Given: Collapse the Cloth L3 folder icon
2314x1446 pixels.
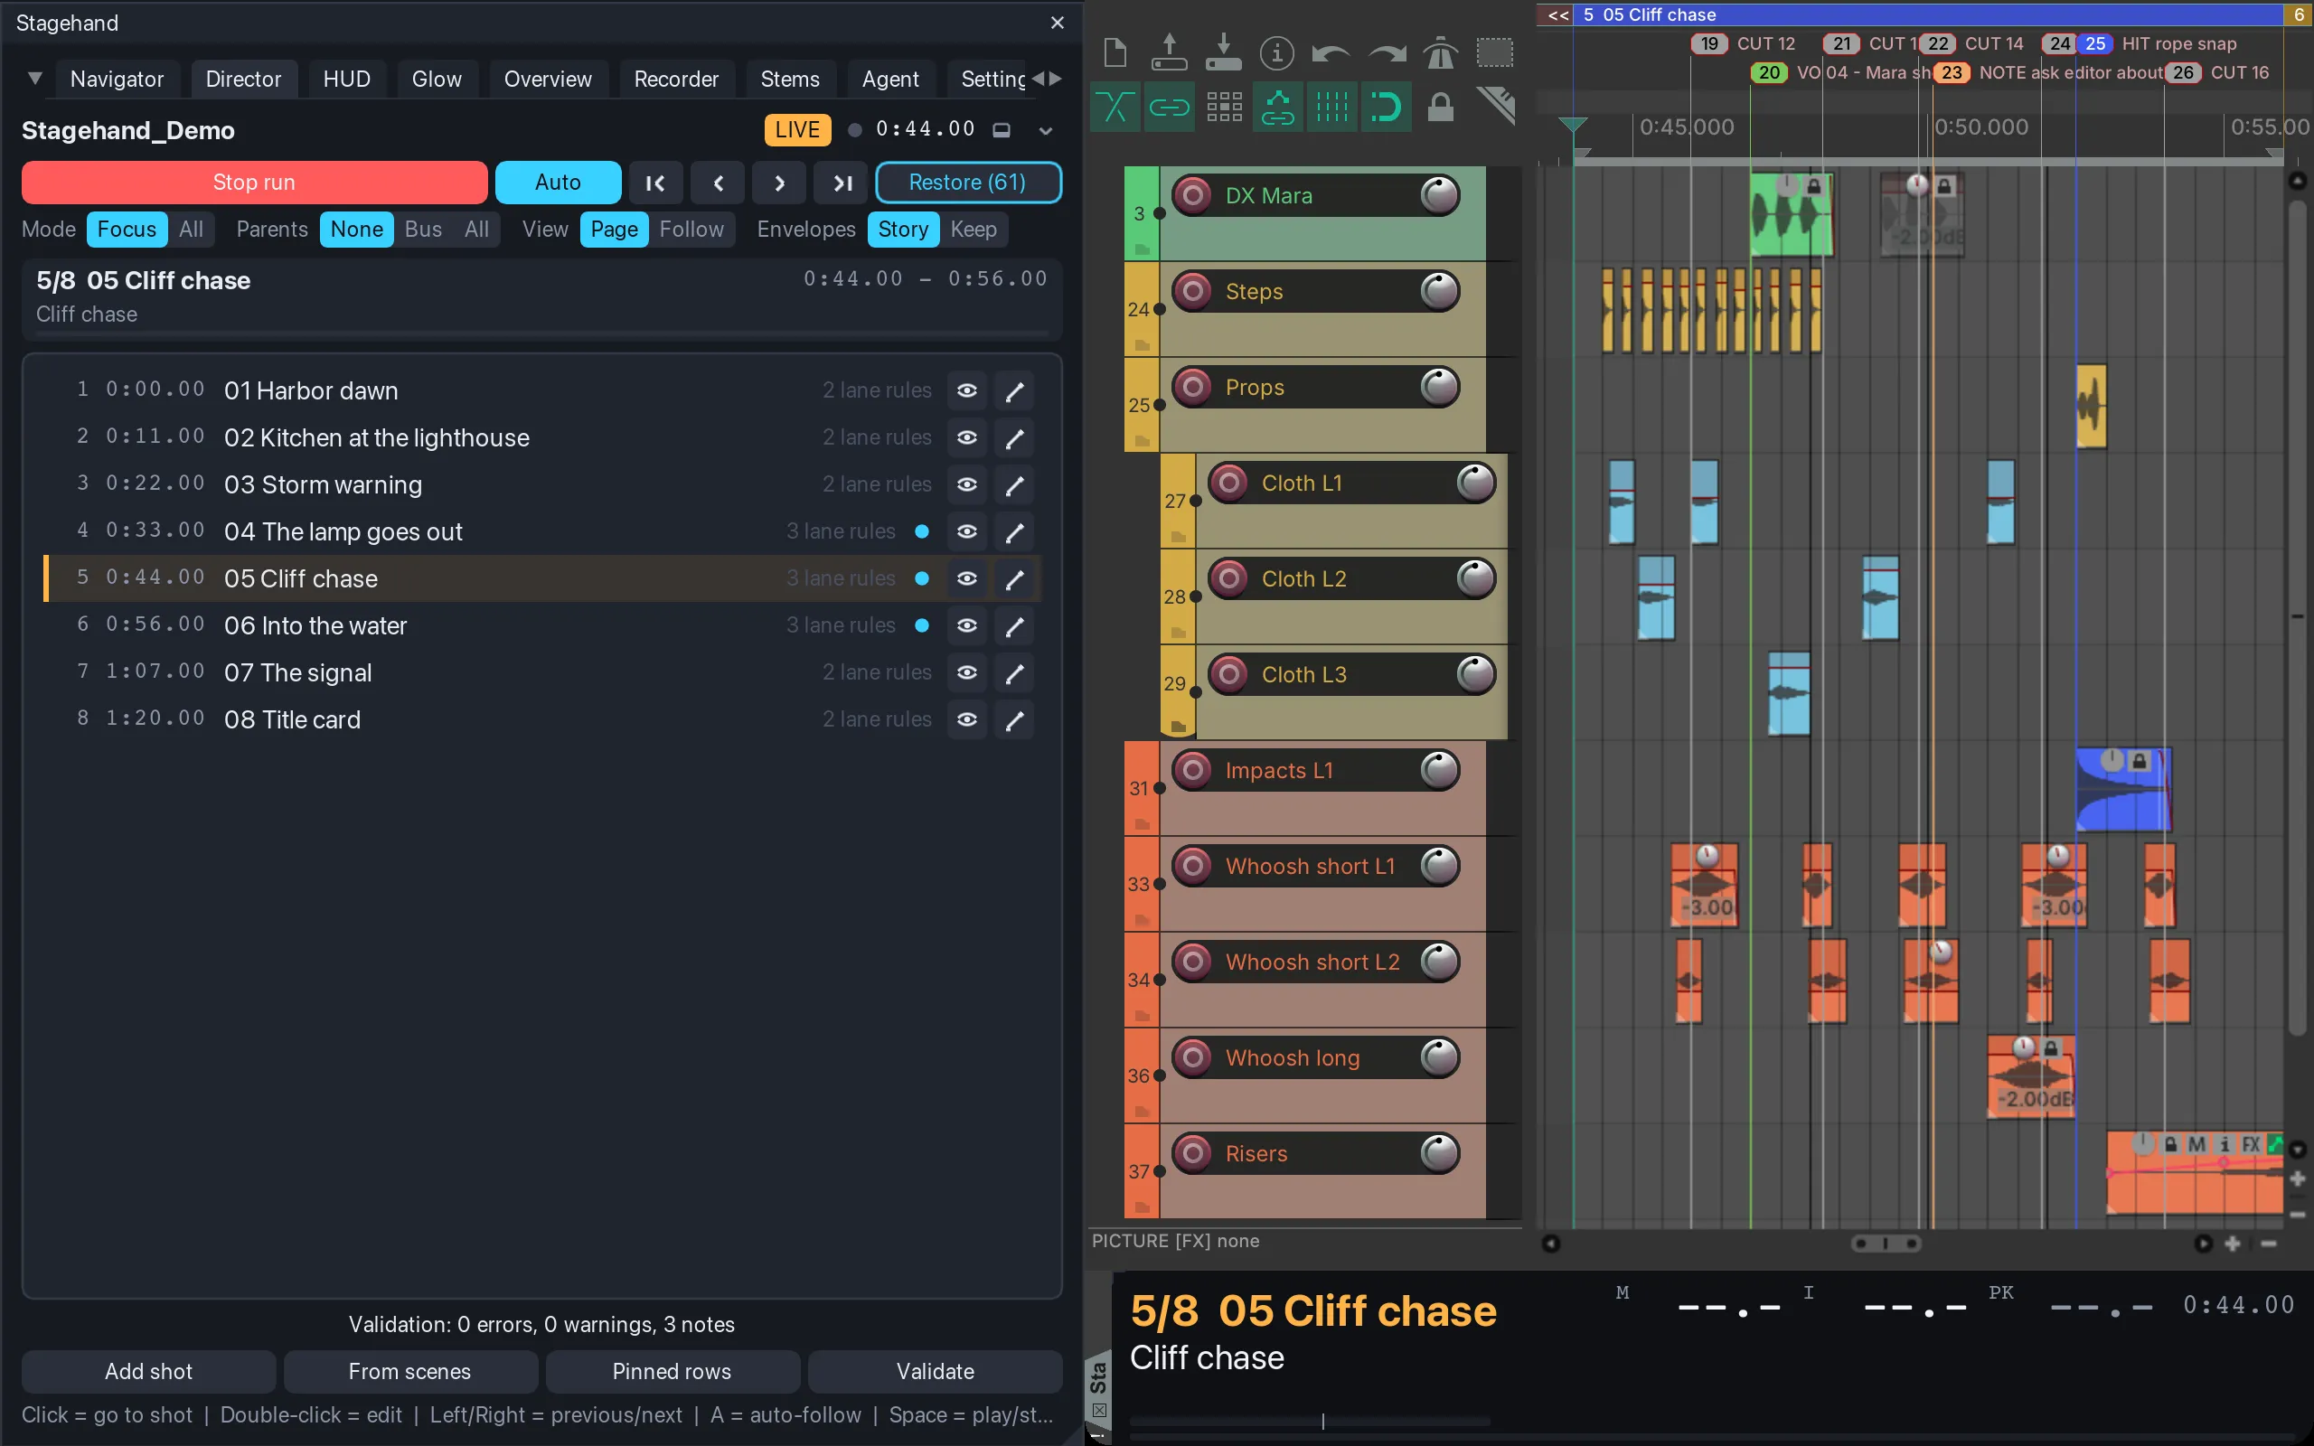Looking at the screenshot, I should point(1178,728).
